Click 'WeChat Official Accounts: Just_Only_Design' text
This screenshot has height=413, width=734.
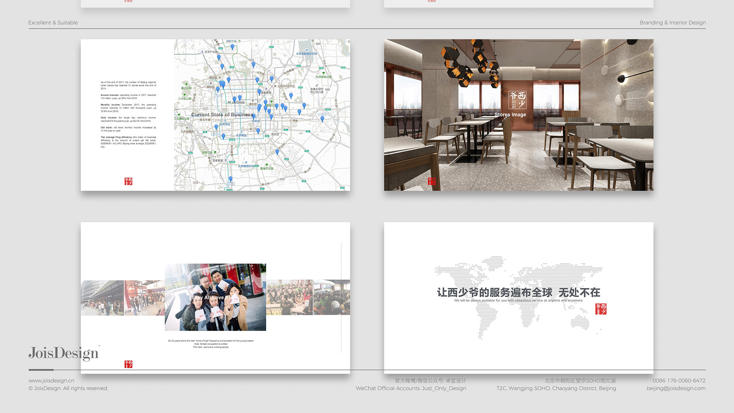[411, 388]
